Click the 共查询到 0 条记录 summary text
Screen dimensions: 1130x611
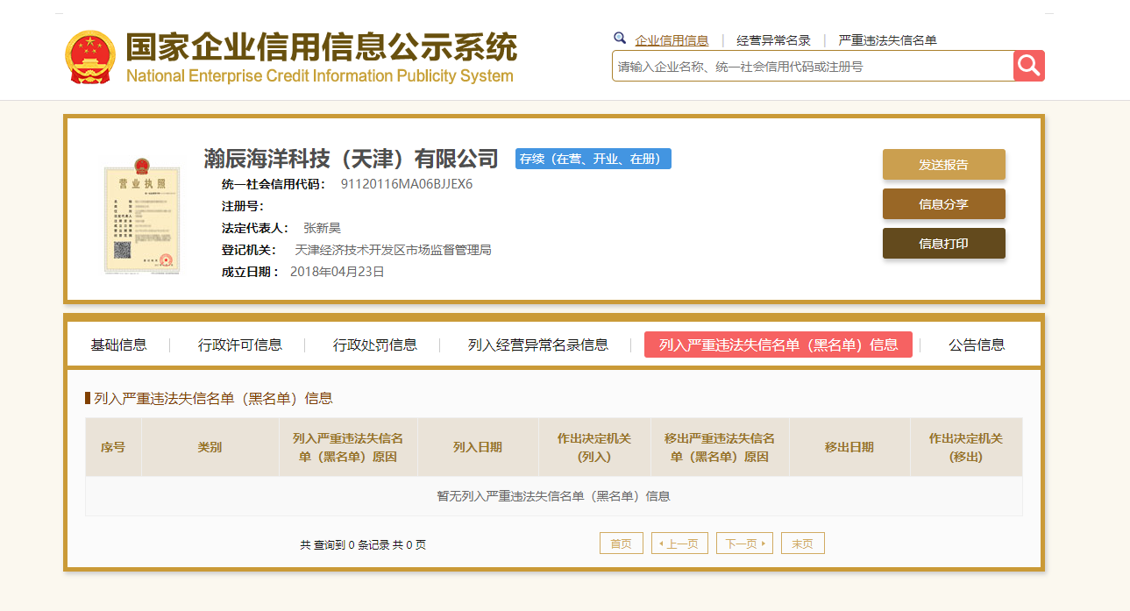[363, 544]
